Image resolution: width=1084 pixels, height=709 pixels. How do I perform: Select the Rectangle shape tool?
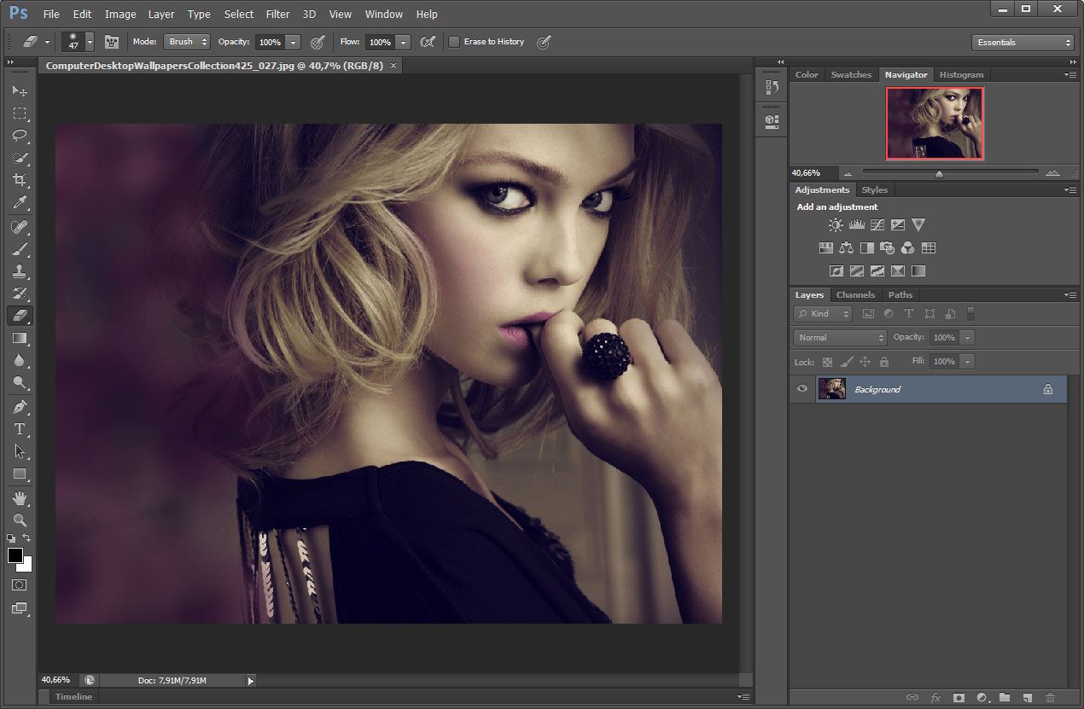[20, 474]
